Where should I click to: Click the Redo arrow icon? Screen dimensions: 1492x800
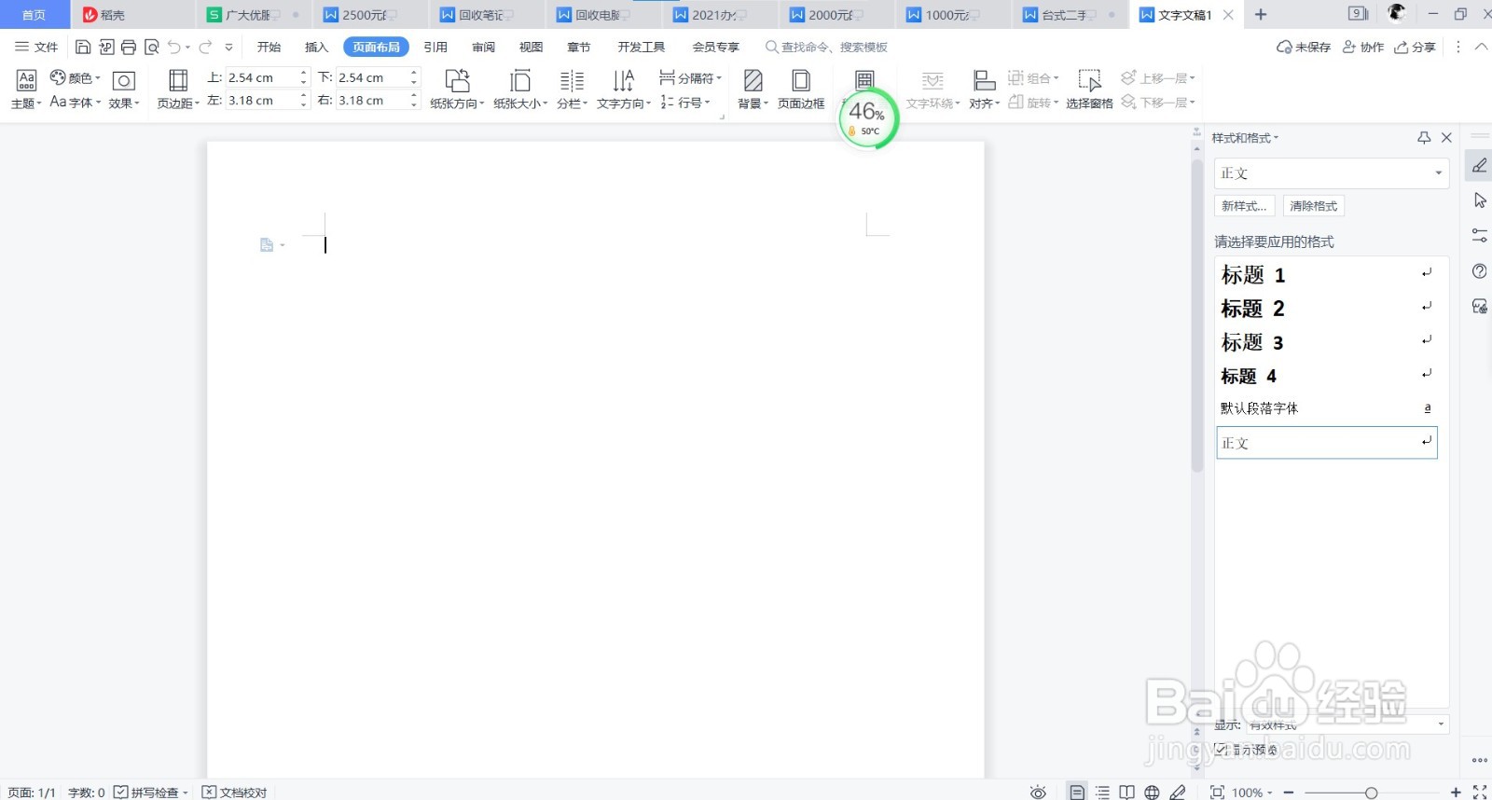[205, 47]
